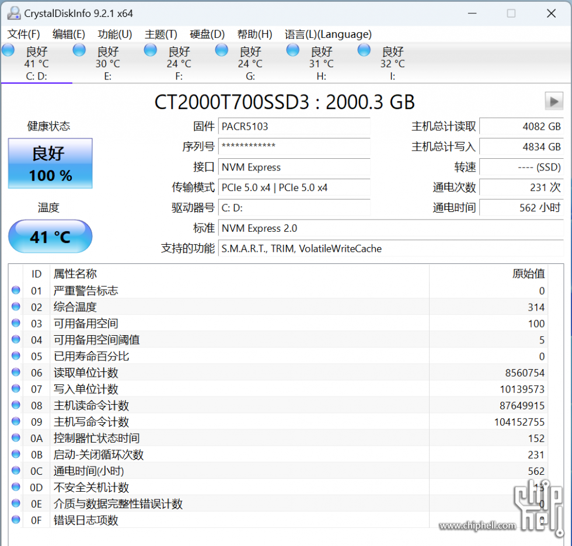Click the blue status orb above C: D:
This screenshot has width=572, height=546.
8,50
